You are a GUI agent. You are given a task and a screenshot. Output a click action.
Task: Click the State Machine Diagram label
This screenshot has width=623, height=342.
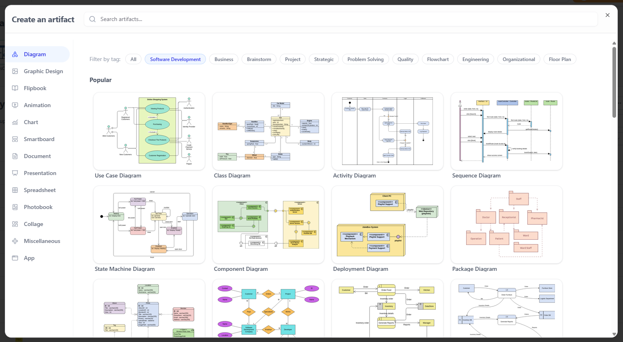[125, 269]
